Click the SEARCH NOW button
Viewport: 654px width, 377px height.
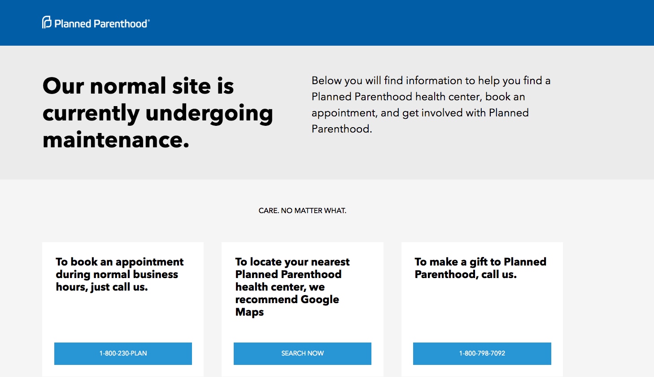pos(302,353)
